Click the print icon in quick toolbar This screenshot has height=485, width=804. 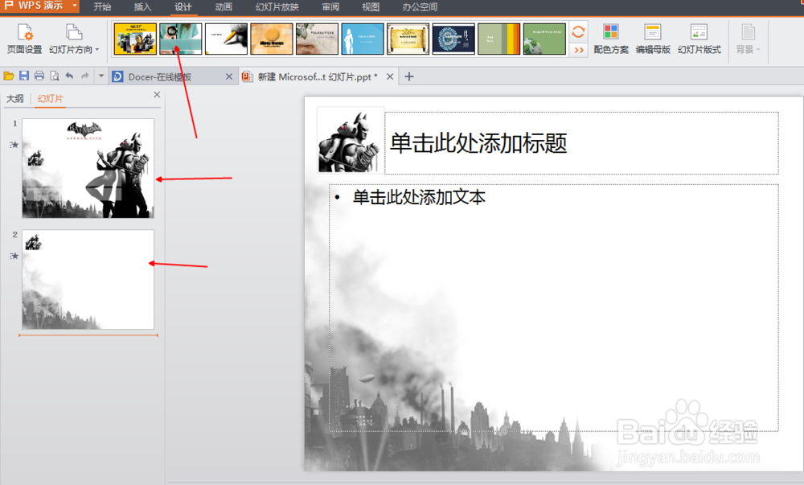click(x=39, y=76)
